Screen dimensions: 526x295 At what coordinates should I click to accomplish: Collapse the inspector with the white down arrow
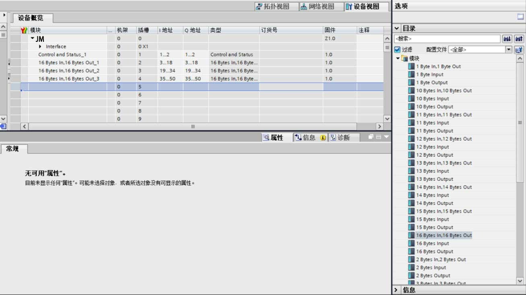click(386, 137)
